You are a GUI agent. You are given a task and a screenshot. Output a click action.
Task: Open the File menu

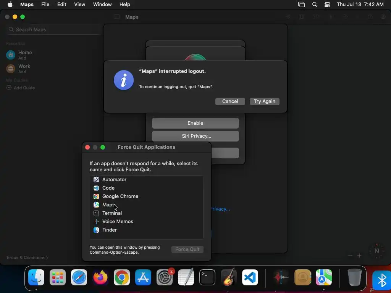pyautogui.click(x=45, y=5)
